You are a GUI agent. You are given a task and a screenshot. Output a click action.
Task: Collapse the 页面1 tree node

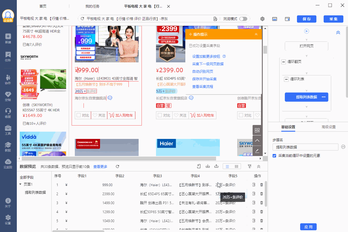[20, 184]
